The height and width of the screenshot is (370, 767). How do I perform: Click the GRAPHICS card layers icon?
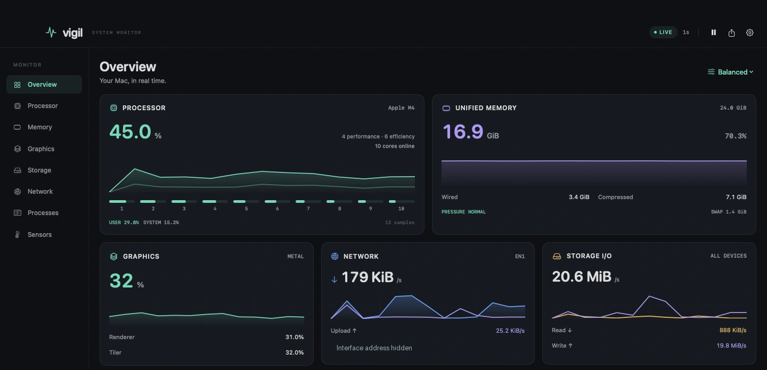[113, 257]
